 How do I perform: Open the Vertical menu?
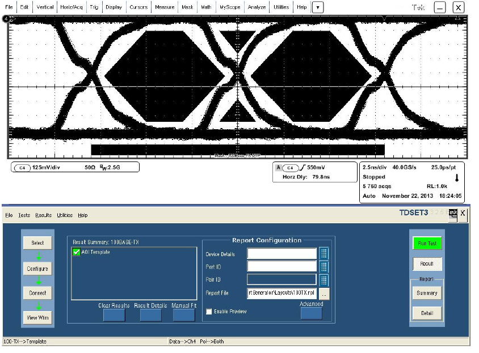coord(45,7)
